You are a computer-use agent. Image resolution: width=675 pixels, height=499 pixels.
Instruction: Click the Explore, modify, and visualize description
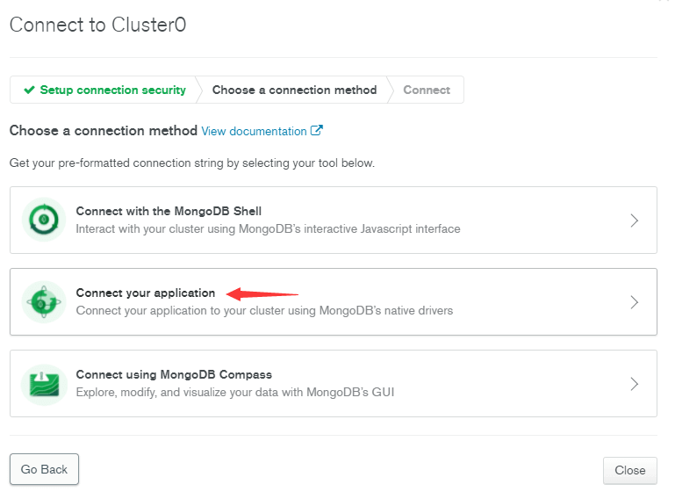click(x=235, y=392)
